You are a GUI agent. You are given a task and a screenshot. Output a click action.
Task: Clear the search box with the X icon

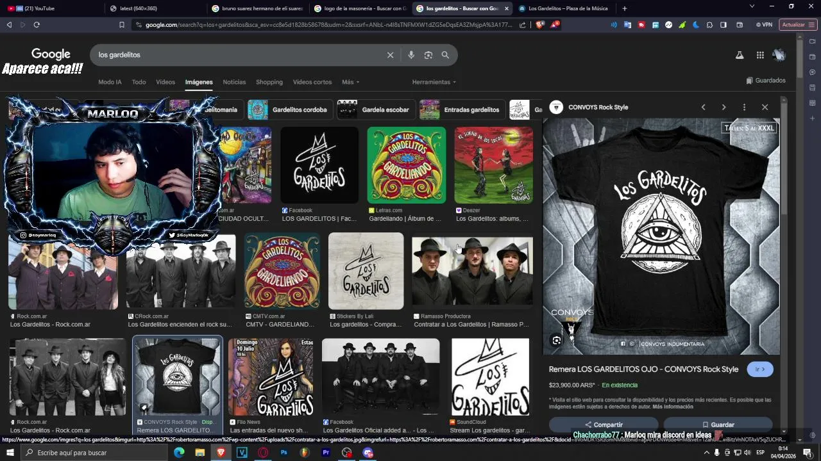(390, 55)
